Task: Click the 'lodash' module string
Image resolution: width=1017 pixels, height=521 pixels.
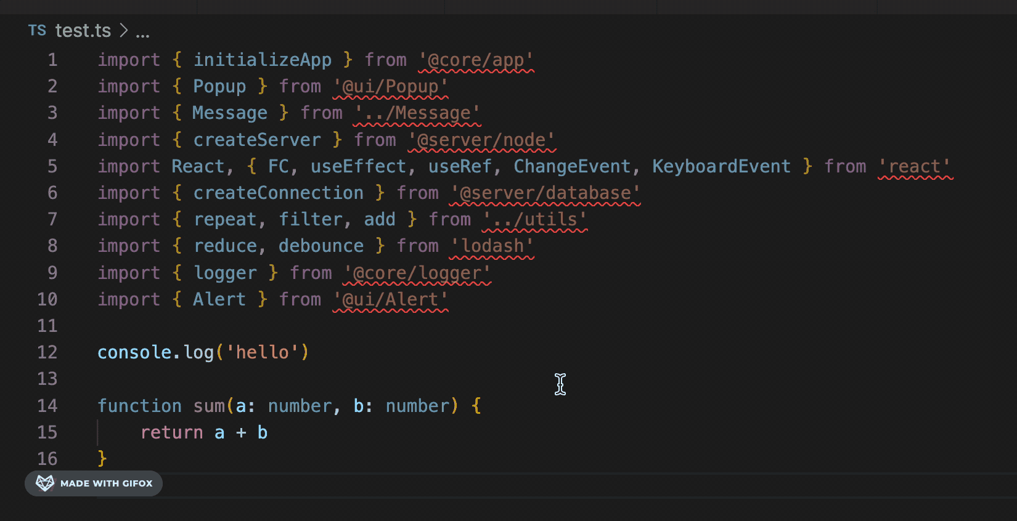Action: [x=492, y=246]
